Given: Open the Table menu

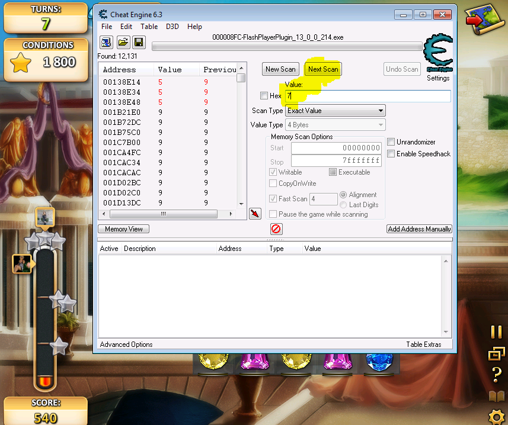Looking at the screenshot, I should (x=149, y=27).
